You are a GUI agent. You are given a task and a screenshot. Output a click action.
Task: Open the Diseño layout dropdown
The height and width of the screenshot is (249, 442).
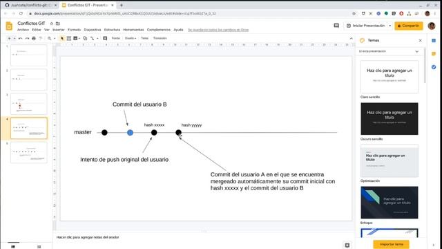(x=131, y=38)
